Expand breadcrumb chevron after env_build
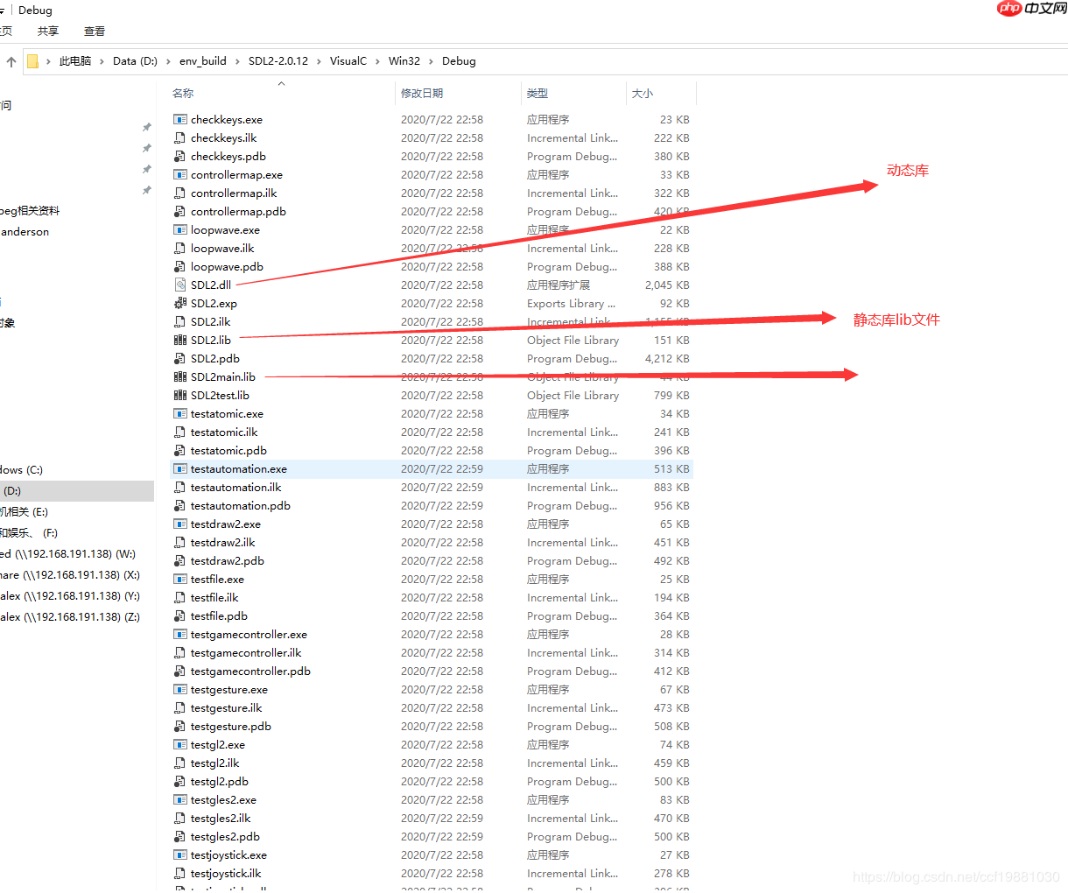 coord(237,61)
